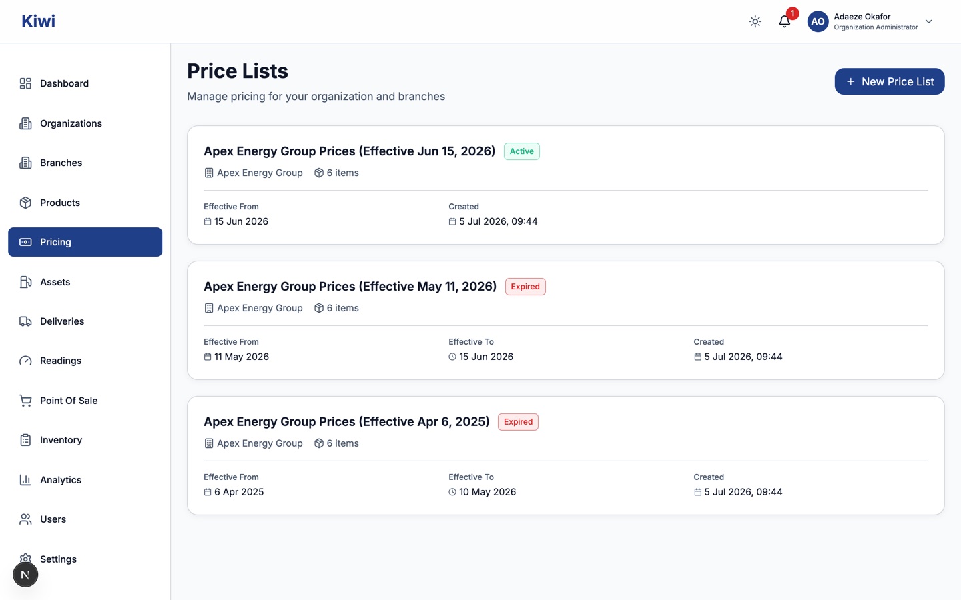Viewport: 961px width, 600px height.
Task: Click 'Apex Energy Group' in Apr 6 card
Action: tap(260, 443)
